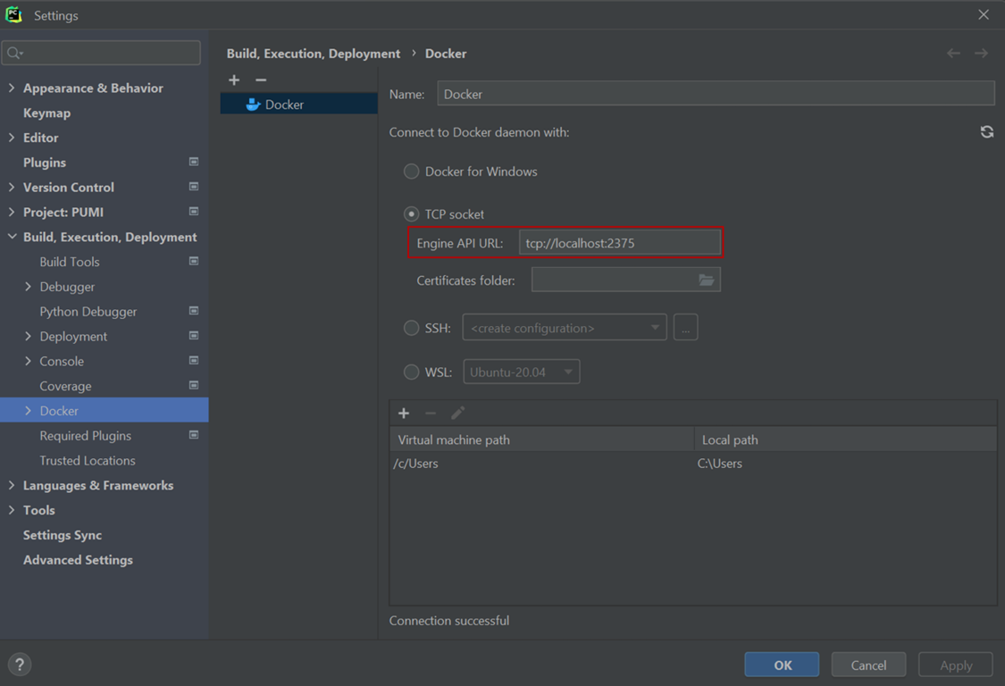
Task: Click the Engine API URL field
Action: pyautogui.click(x=619, y=243)
